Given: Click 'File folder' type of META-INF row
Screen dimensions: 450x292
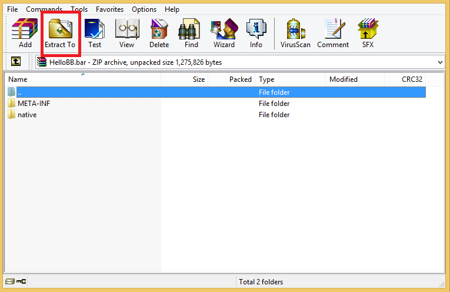Looking at the screenshot, I should coord(274,104).
